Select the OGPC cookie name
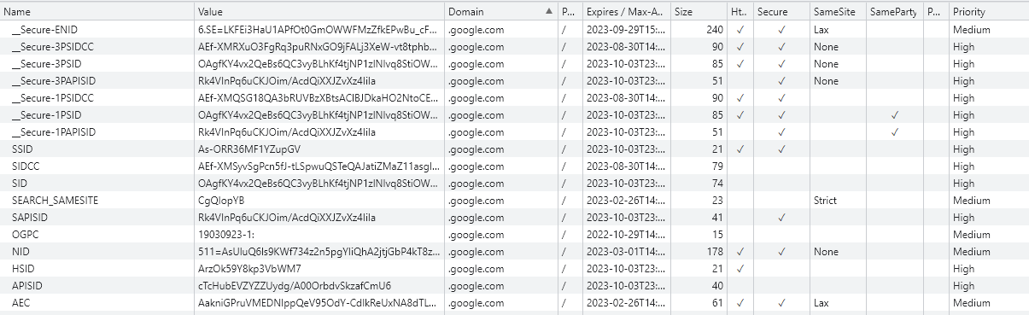Image resolution: width=1029 pixels, height=315 pixels. 20,234
